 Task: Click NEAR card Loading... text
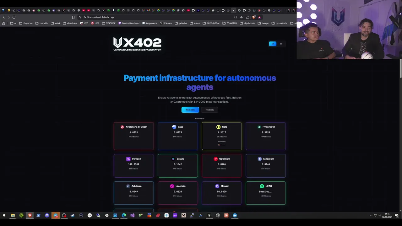tap(266, 192)
